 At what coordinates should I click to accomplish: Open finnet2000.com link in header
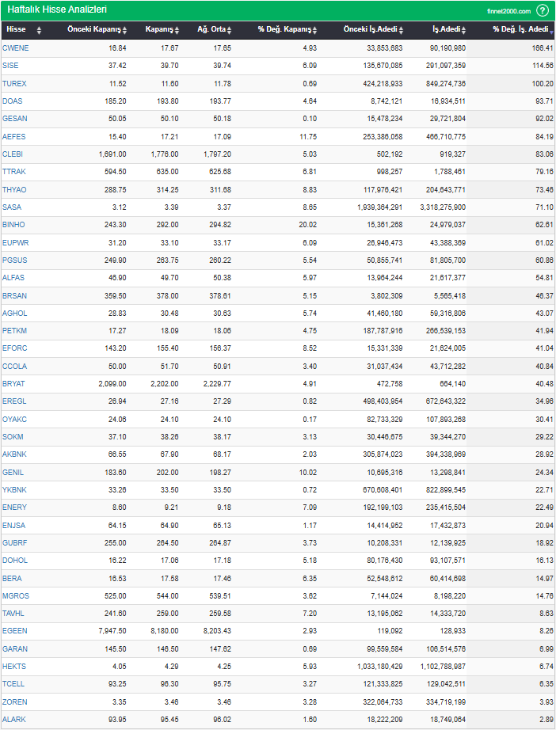click(x=510, y=11)
